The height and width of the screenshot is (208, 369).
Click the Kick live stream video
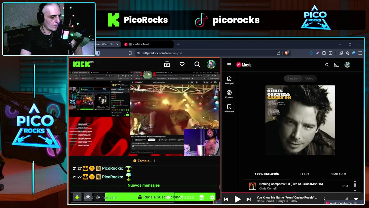pyautogui.click(x=144, y=113)
